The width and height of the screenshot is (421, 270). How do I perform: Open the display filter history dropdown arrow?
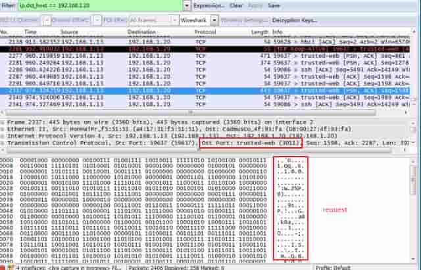point(187,6)
